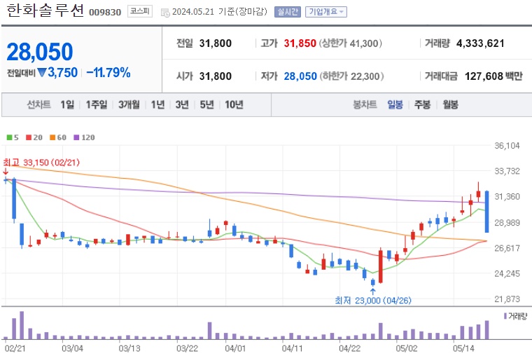Open the 기업개요 dropdown
532x356 pixels.
[x=326, y=12]
